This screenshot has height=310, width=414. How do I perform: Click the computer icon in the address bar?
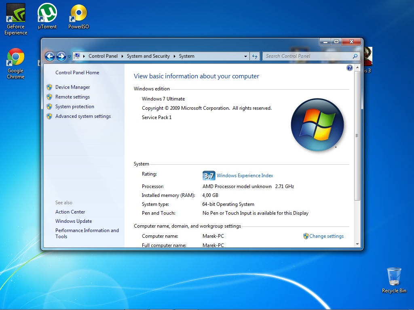(x=77, y=56)
